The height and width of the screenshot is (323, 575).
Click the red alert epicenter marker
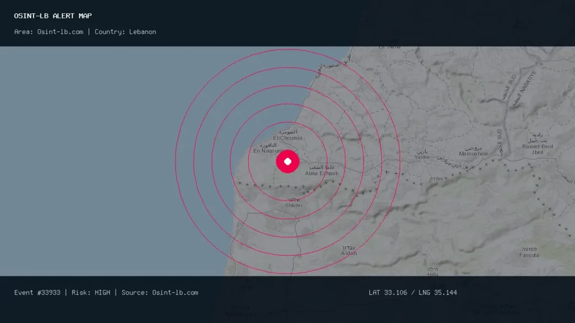tap(287, 161)
